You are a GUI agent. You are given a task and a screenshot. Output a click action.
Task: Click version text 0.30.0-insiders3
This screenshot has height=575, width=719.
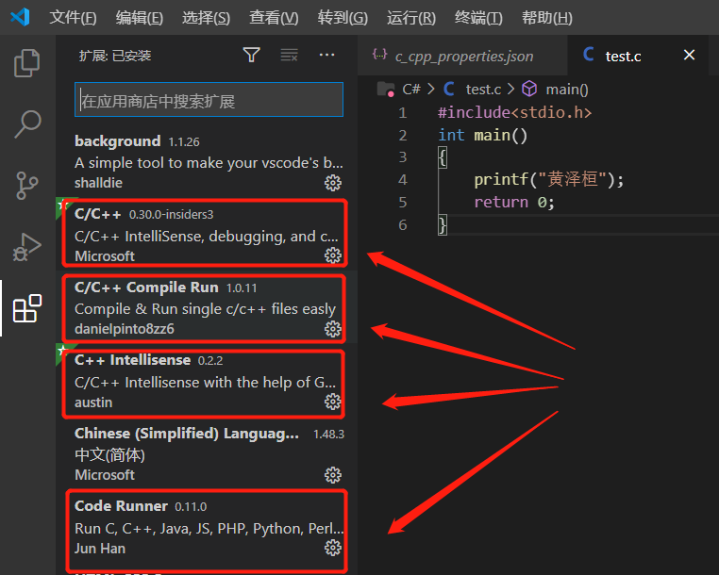click(171, 214)
